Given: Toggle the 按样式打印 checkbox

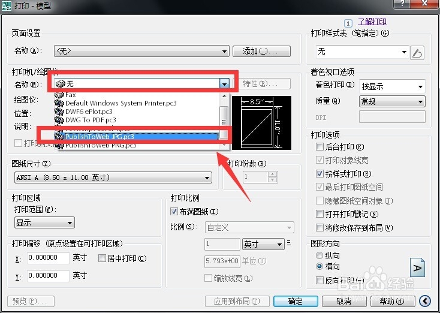Looking at the screenshot, I should pyautogui.click(x=320, y=173).
